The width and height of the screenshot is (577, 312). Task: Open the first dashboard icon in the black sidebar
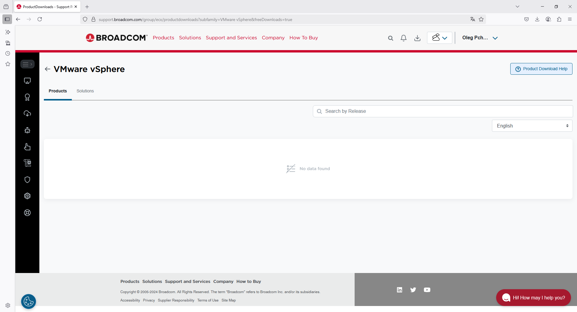click(x=27, y=81)
